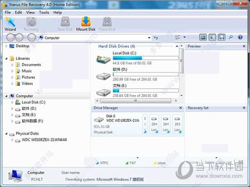
Task: Close the Drive Manager panel
Action: pos(180,108)
